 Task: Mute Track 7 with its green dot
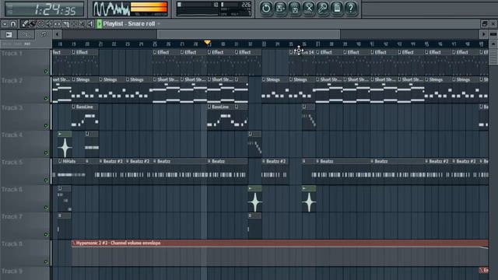click(x=46, y=235)
